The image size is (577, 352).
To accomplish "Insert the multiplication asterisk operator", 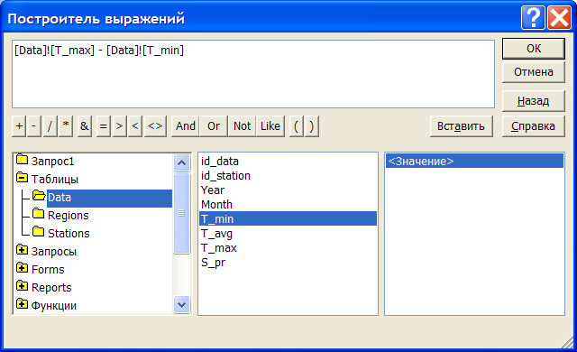I will pyautogui.click(x=66, y=126).
